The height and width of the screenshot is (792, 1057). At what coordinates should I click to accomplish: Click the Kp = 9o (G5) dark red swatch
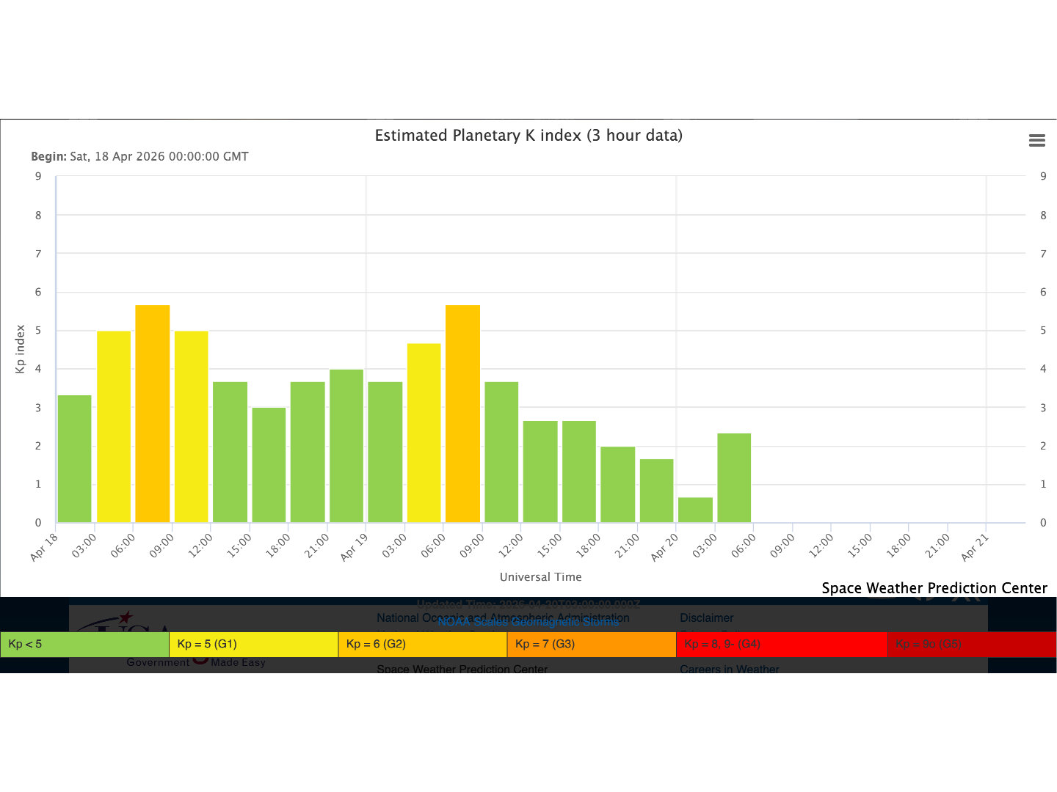click(971, 644)
